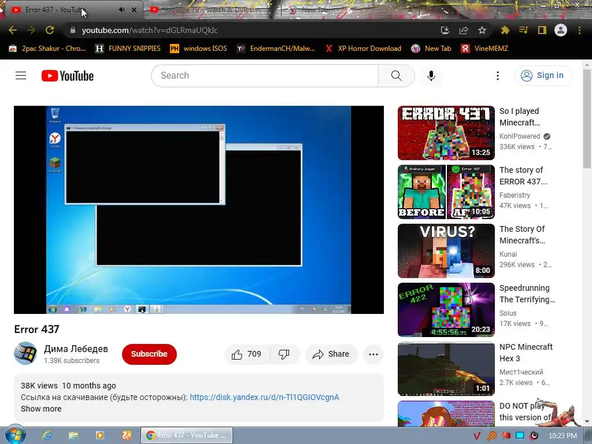Dislike the video with thumbs down

click(x=284, y=354)
